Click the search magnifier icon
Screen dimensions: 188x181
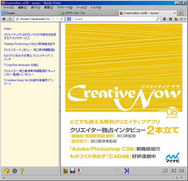[158, 19]
